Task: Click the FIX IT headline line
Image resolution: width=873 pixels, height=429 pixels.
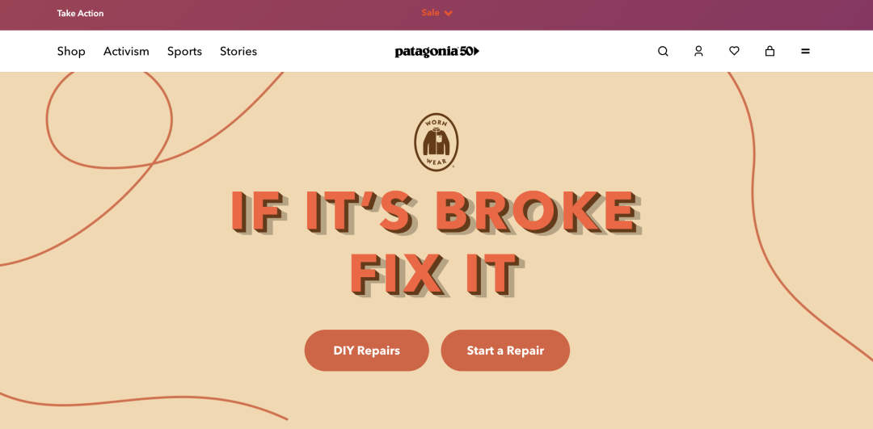Action: [x=436, y=275]
